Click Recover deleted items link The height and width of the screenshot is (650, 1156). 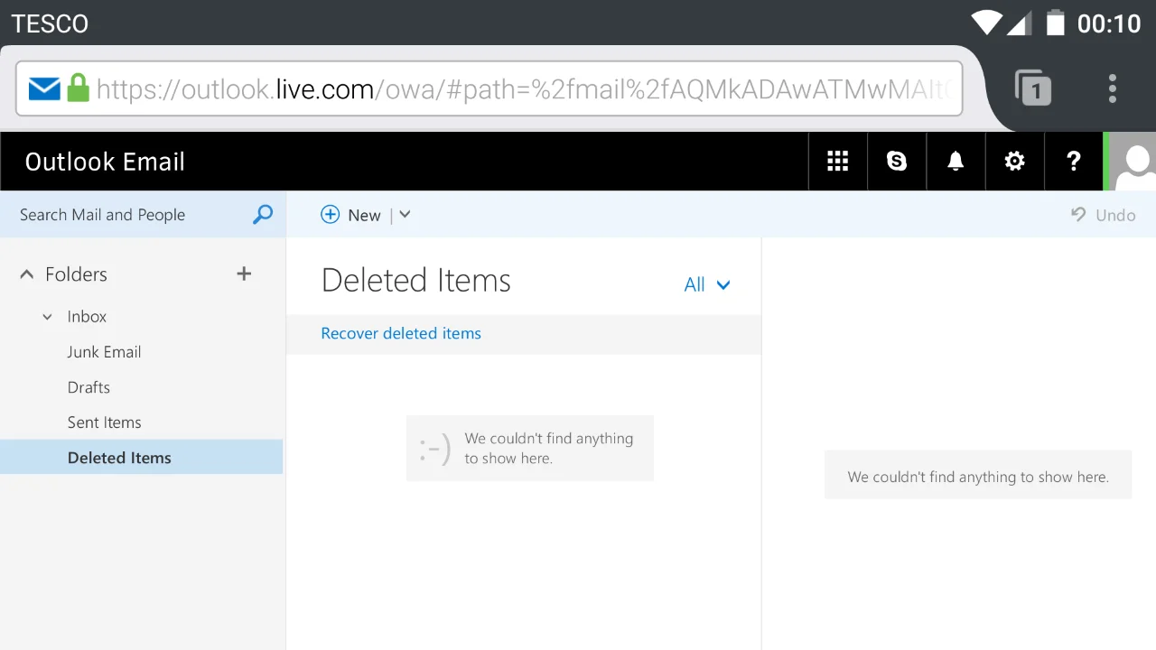(401, 333)
